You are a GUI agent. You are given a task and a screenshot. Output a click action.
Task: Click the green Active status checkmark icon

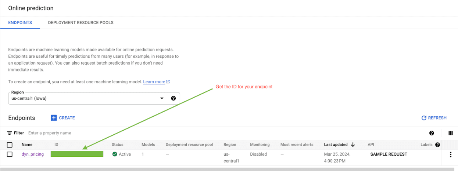click(x=115, y=154)
